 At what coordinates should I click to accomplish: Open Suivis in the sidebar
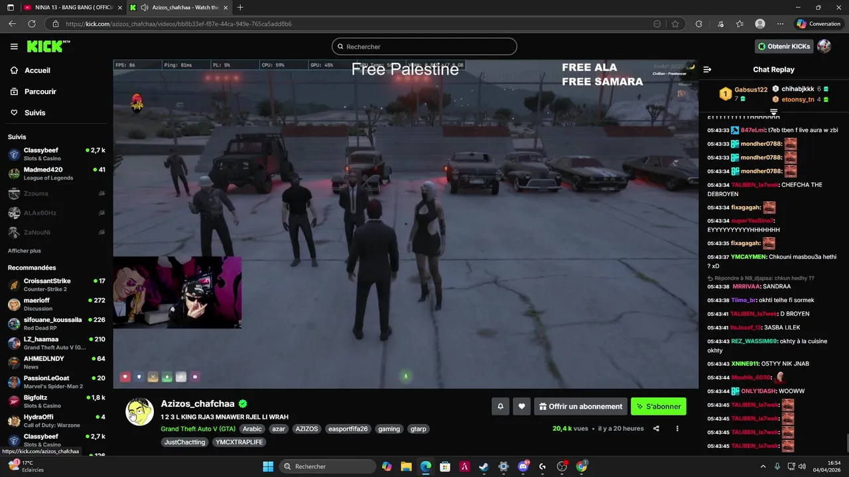coord(35,113)
